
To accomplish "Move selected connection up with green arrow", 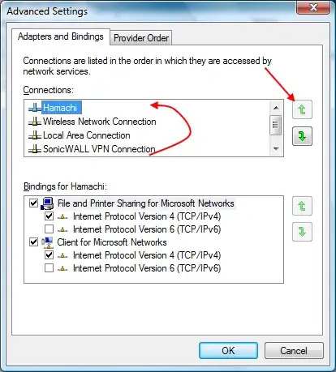I will (302, 109).
